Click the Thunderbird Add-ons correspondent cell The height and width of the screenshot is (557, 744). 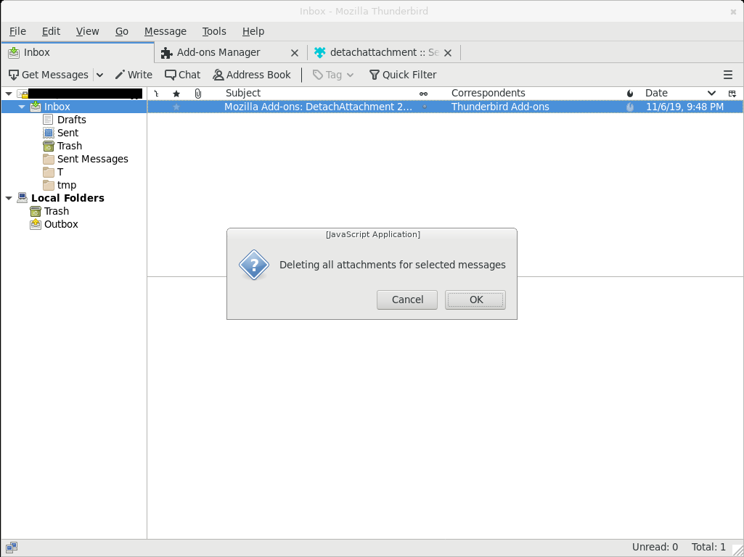(x=500, y=107)
